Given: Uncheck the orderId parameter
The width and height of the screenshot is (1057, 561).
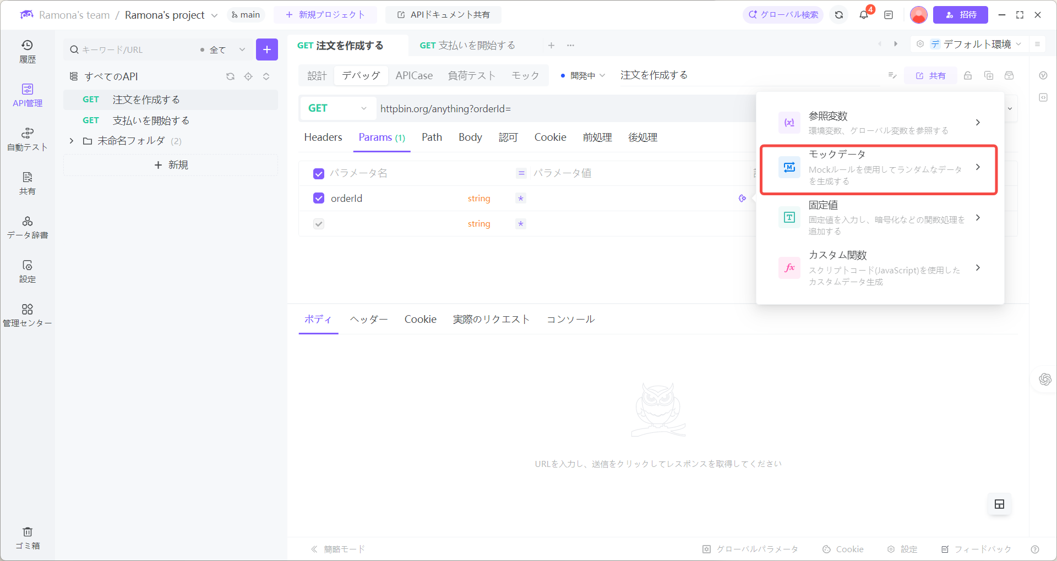Looking at the screenshot, I should pos(319,198).
